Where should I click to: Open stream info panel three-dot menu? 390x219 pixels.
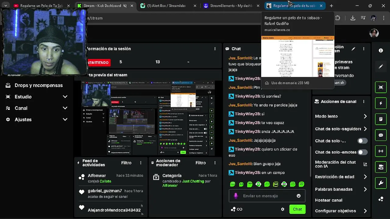(x=363, y=49)
